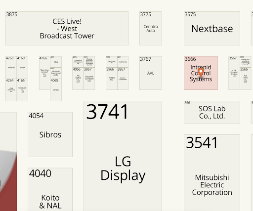Viewport: 253px width, 211px height.
Task: Select booth 4166 Shenzhen IoT Co.
Action: point(44,73)
